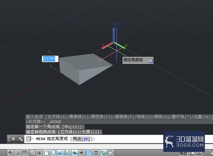Screen dimensions: 213x156
Task: Toggle Selection Cycling icon
Action: [x=103, y=153]
